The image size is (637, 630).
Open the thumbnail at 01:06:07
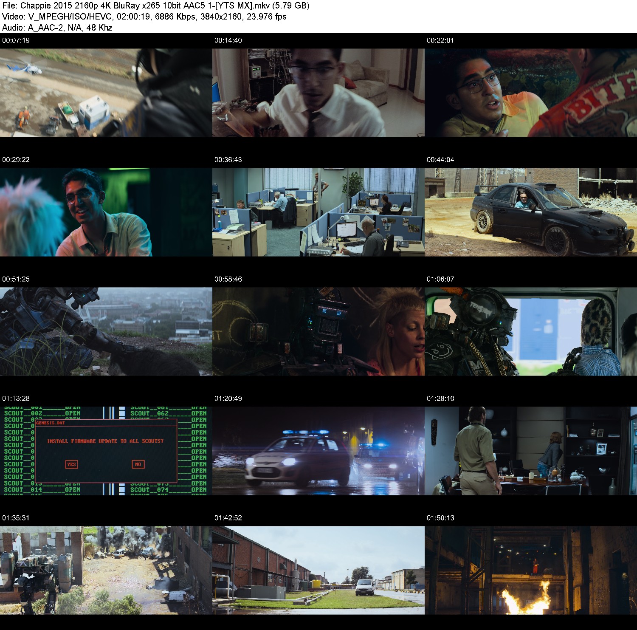point(531,331)
